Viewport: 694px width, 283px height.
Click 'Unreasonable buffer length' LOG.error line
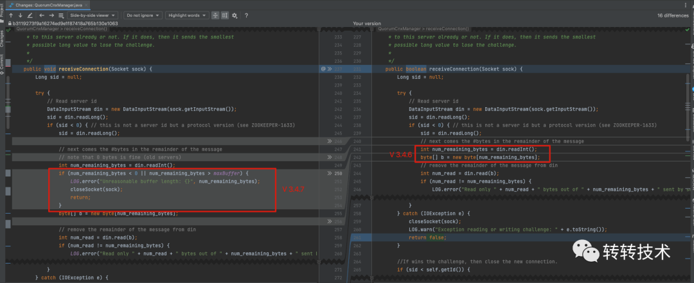point(165,182)
